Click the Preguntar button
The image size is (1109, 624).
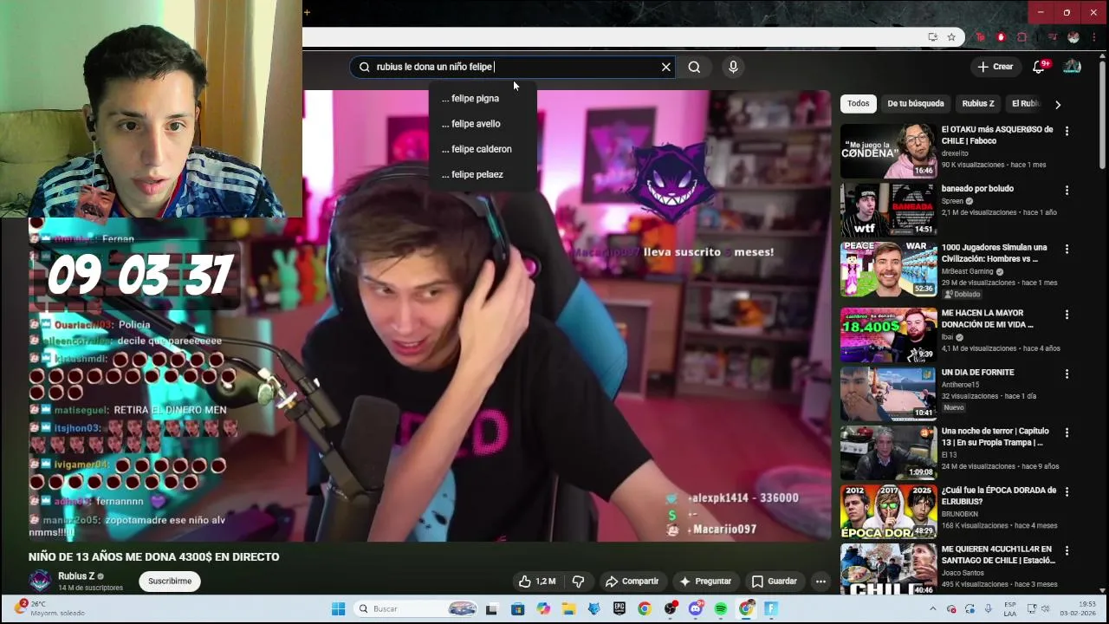click(x=705, y=582)
